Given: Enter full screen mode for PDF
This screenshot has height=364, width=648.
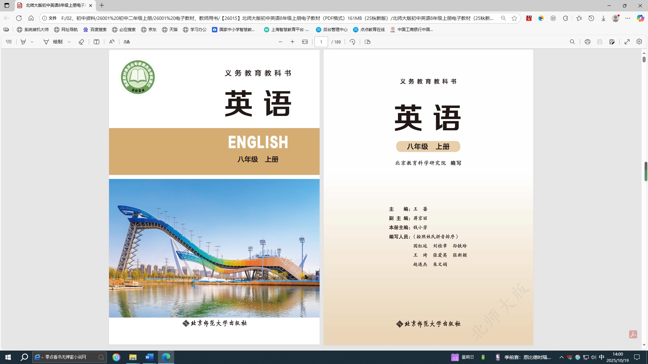Looking at the screenshot, I should click(x=627, y=42).
